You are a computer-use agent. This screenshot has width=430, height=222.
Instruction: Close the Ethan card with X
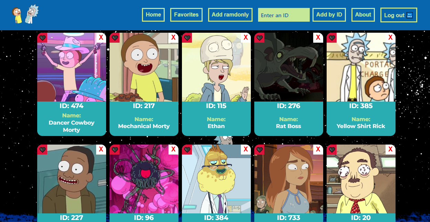246,38
